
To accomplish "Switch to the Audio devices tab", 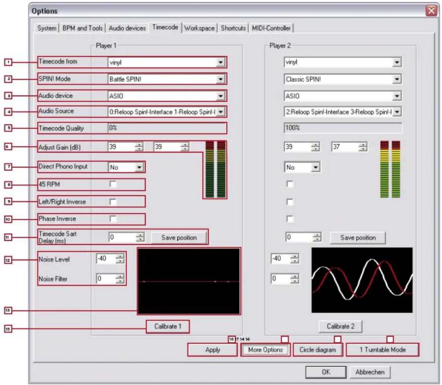I will coord(127,28).
